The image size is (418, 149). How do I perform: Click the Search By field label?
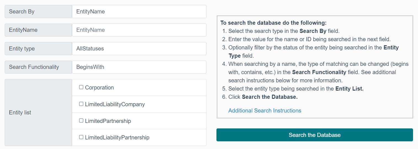(x=22, y=12)
